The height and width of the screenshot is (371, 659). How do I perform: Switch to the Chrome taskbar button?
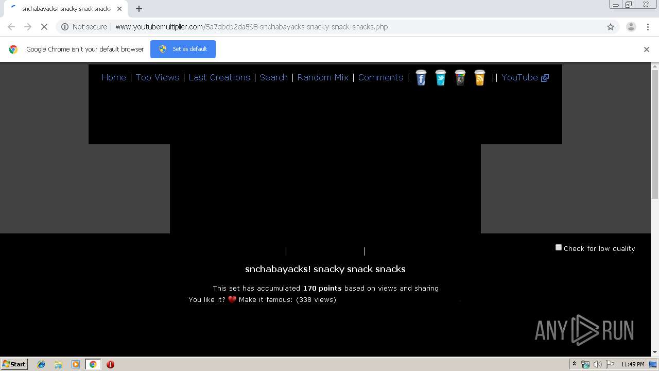[x=93, y=364]
